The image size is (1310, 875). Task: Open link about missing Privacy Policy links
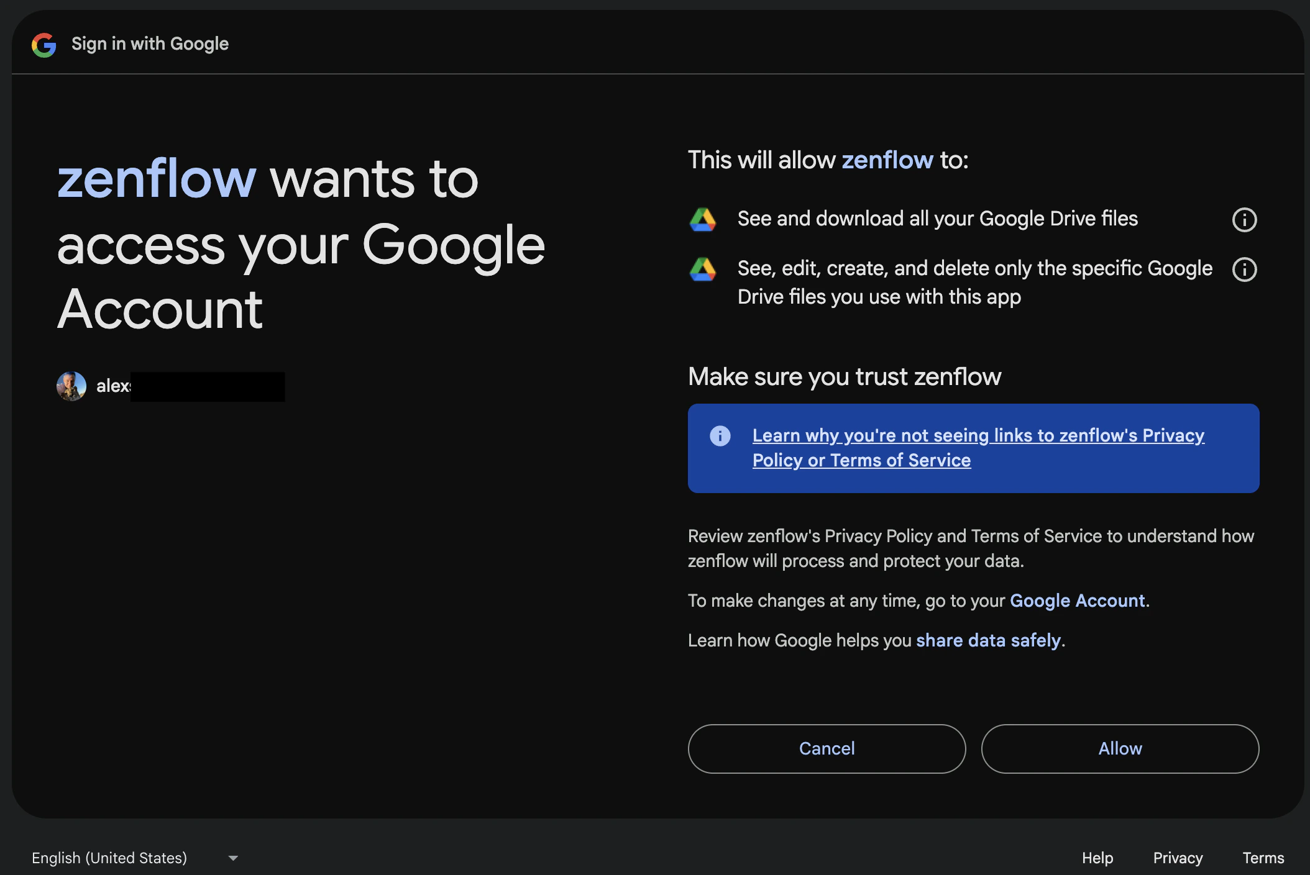(978, 448)
